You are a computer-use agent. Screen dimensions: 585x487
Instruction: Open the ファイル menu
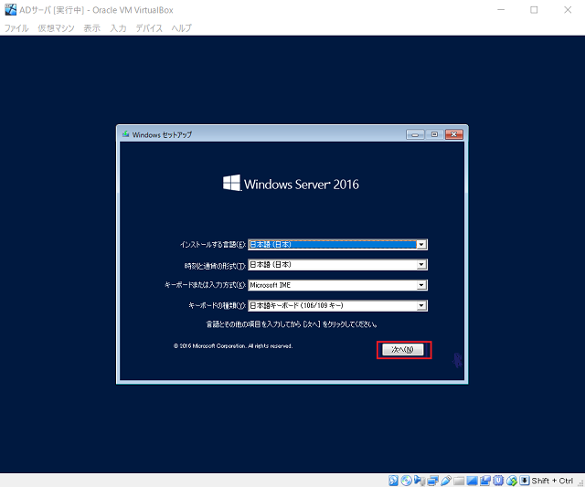click(16, 28)
